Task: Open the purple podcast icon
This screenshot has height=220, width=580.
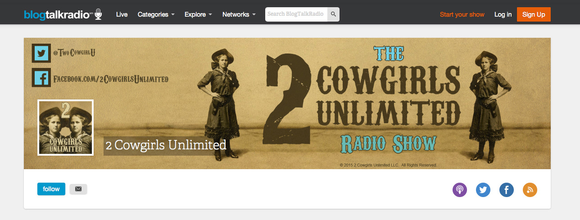Action: (460, 190)
